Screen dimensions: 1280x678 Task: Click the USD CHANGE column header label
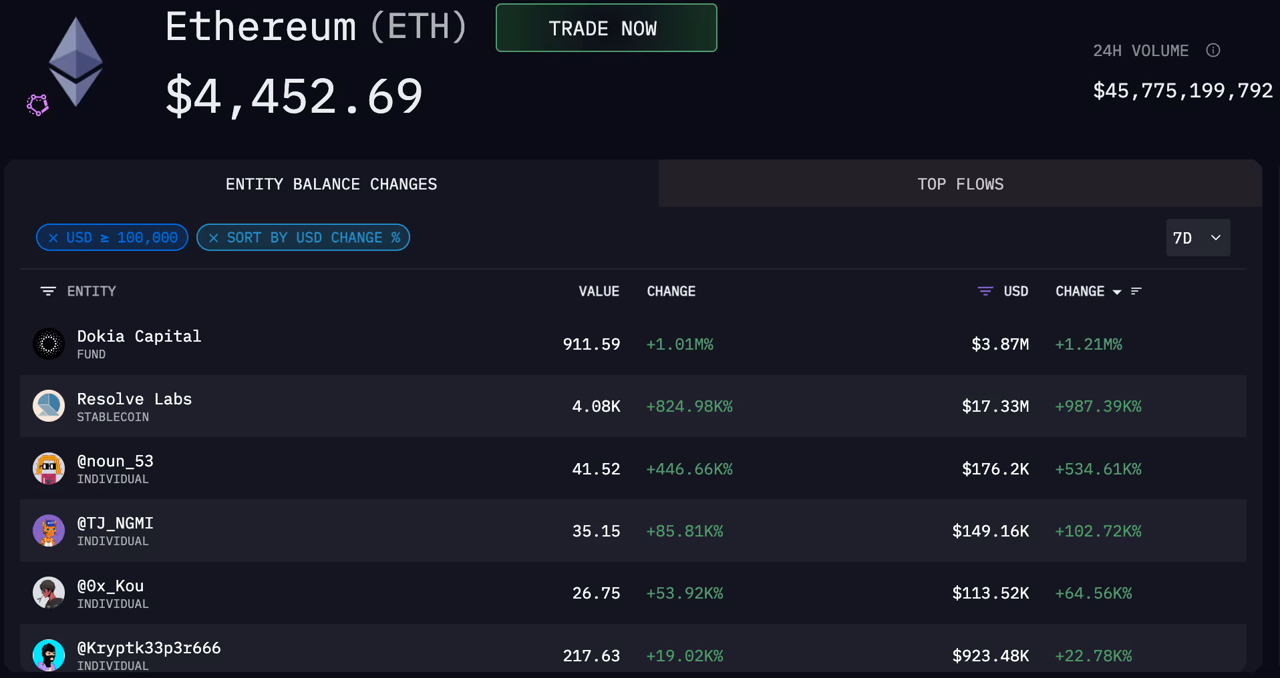pos(1080,291)
